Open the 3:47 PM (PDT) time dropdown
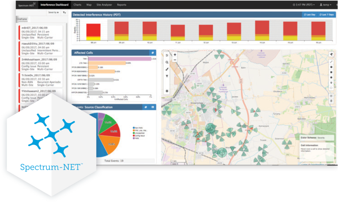 [x=304, y=5]
